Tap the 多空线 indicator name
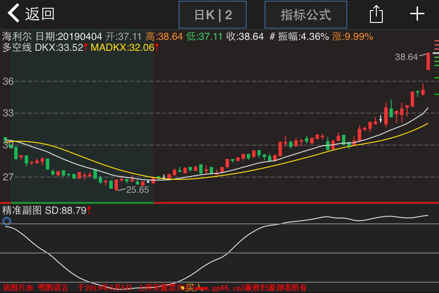Viewport: 439px width, 293px height. pyautogui.click(x=17, y=48)
